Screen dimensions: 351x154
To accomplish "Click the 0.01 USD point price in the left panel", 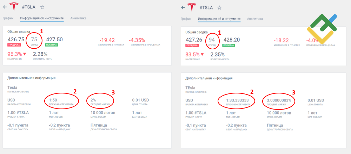I will (141, 100).
